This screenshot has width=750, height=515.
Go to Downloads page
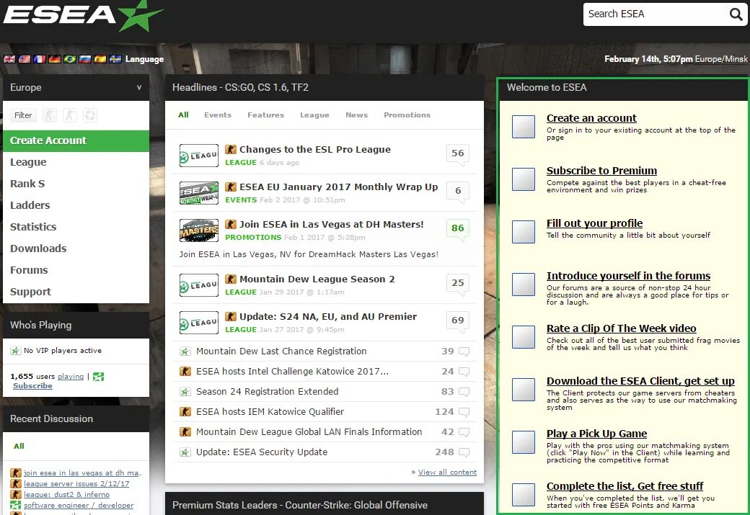point(38,248)
